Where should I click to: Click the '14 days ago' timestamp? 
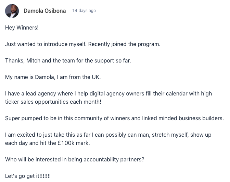[x=84, y=11]
